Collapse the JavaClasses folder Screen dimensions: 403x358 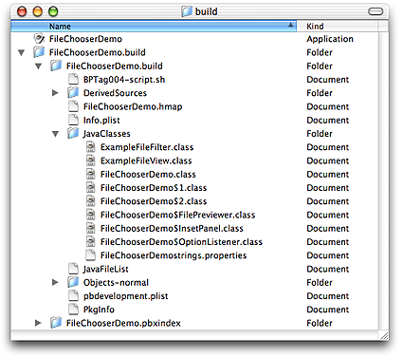tap(56, 134)
